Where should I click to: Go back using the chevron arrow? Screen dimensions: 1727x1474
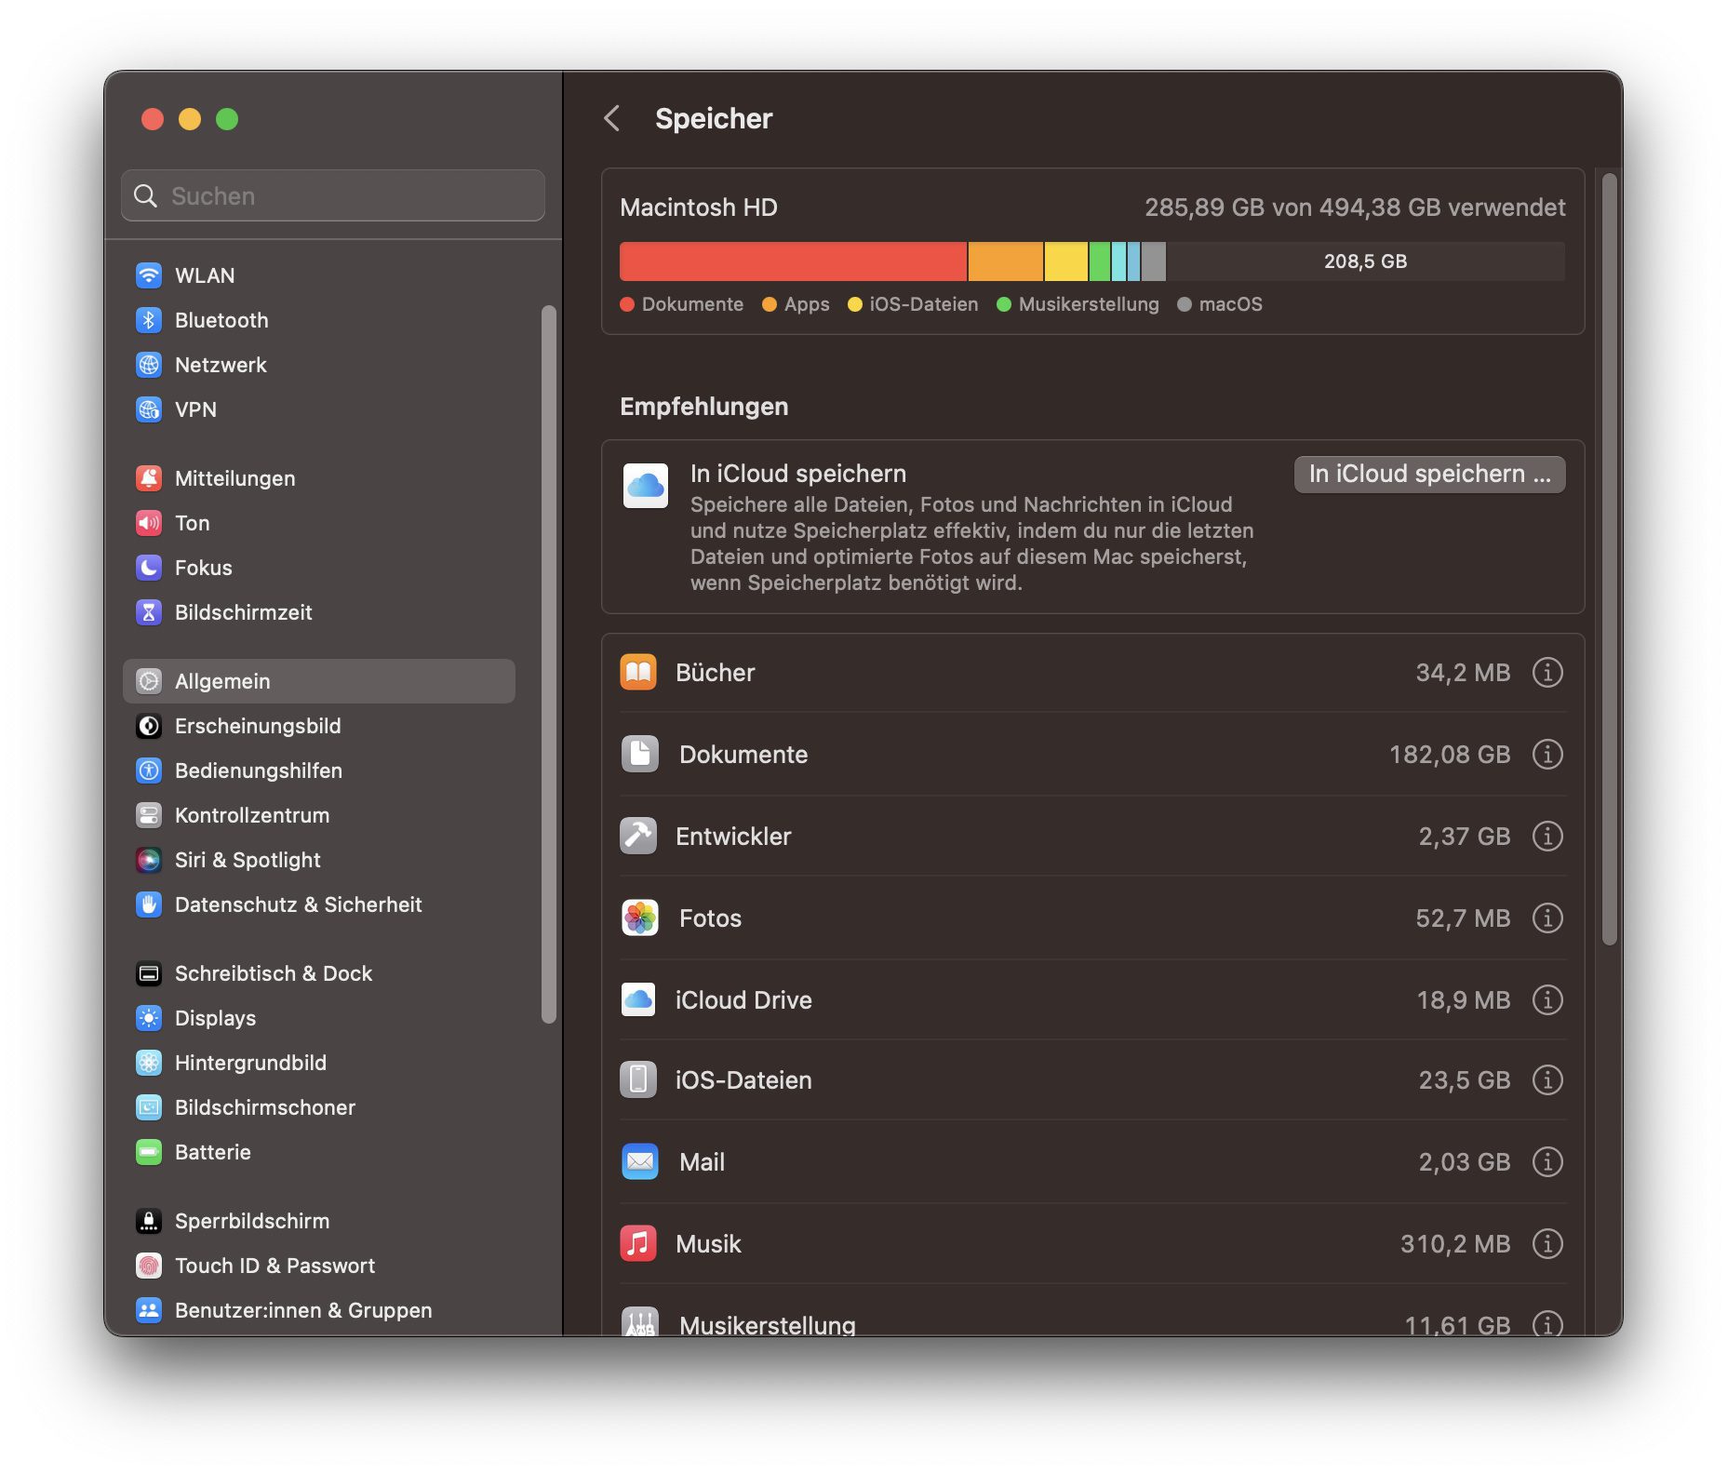pyautogui.click(x=612, y=118)
